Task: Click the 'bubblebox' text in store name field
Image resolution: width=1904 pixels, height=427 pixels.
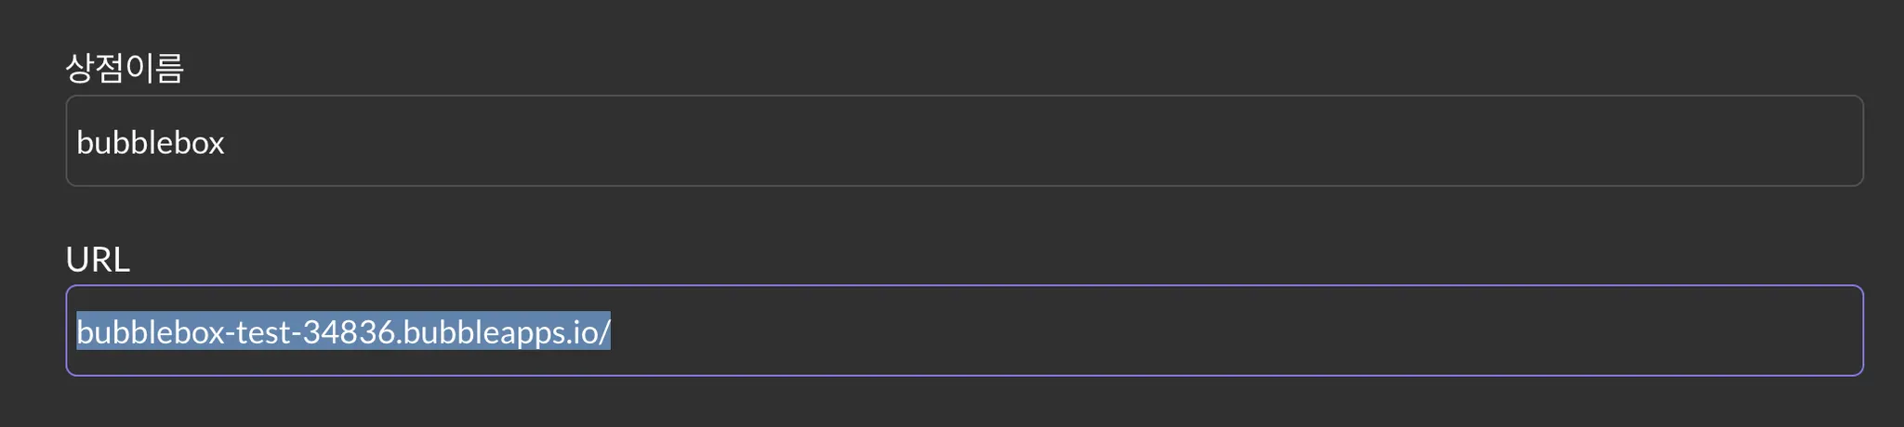Action: pyautogui.click(x=151, y=143)
